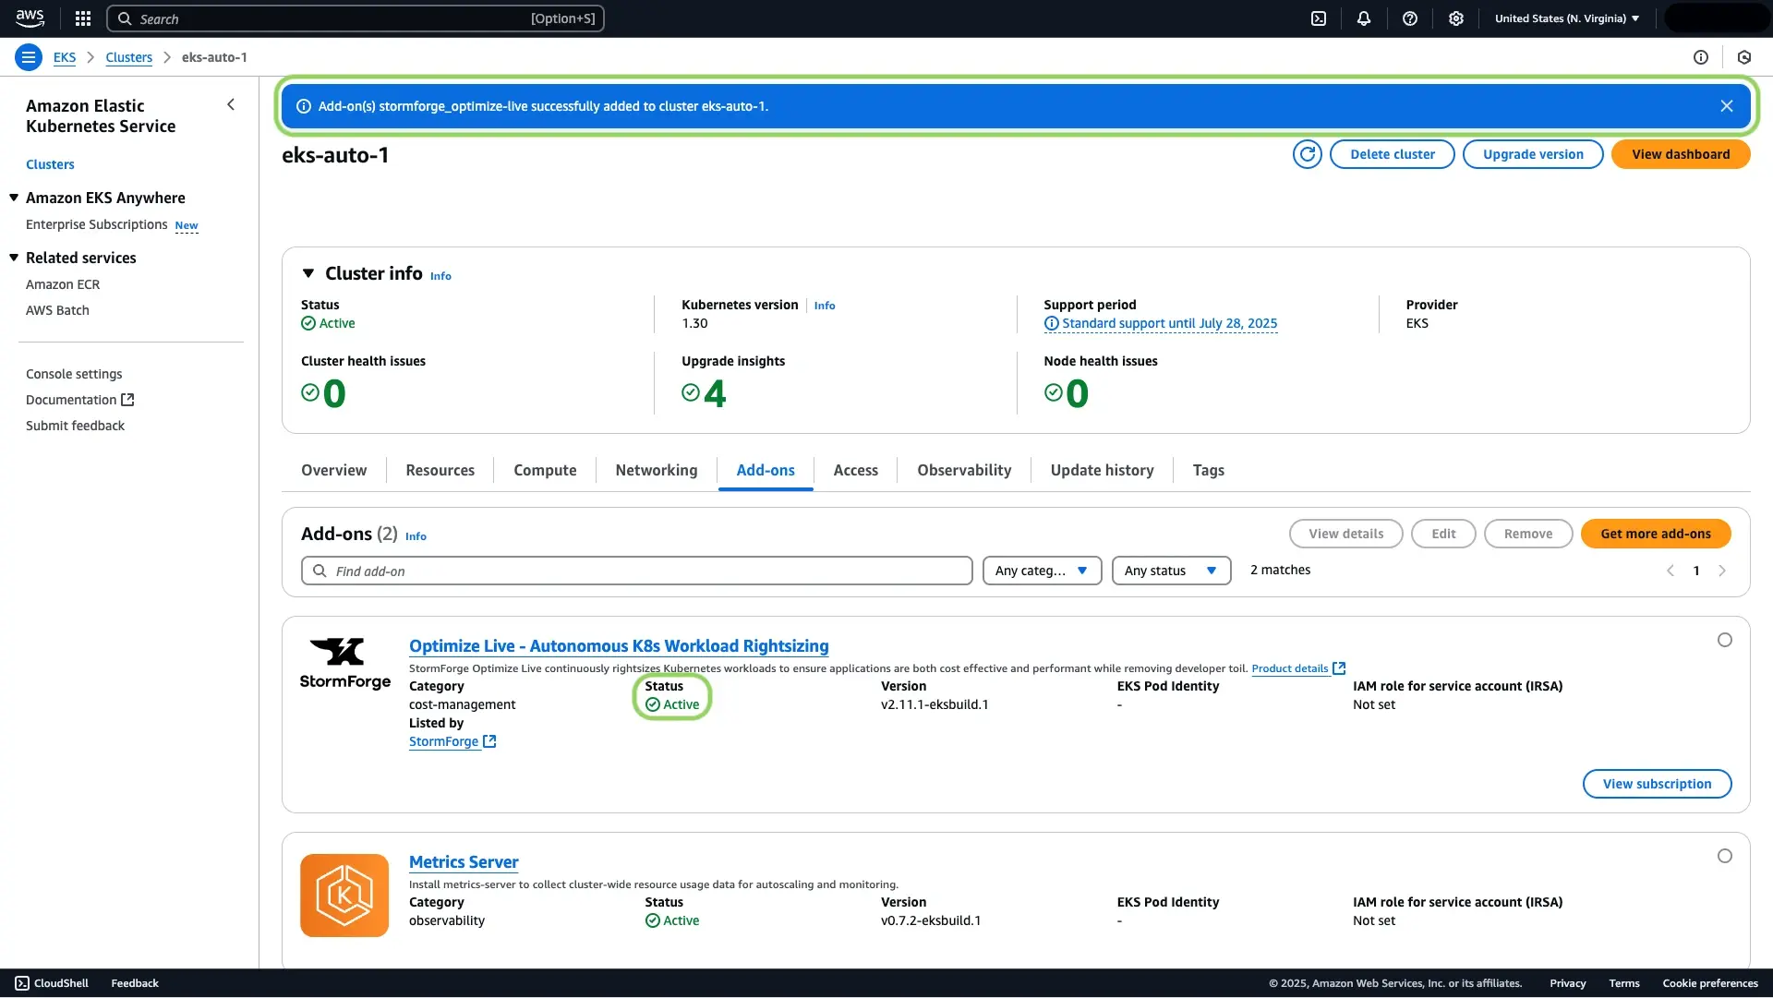The image size is (1773, 998).
Task: Switch to the Observability tab
Action: click(x=964, y=470)
